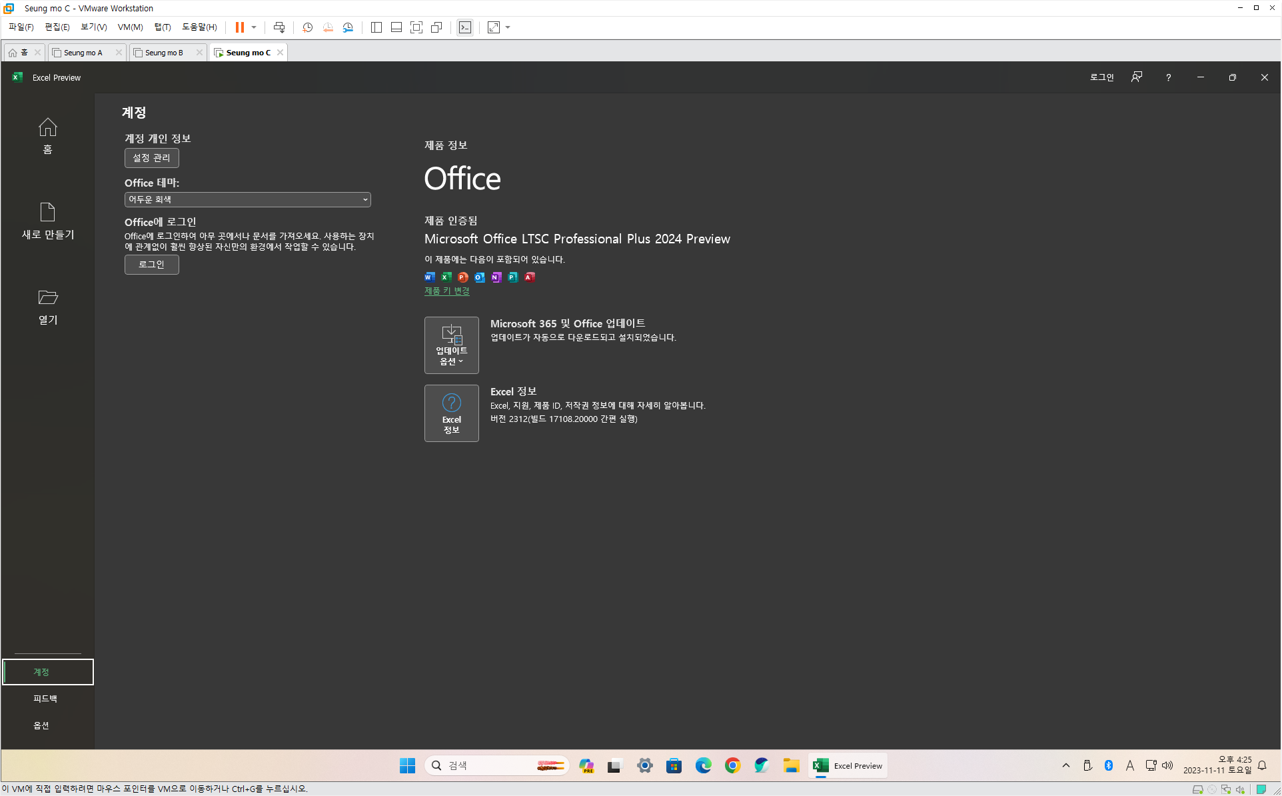This screenshot has height=796, width=1282.
Task: Open Chrome from the Windows taskbar
Action: [x=732, y=765]
